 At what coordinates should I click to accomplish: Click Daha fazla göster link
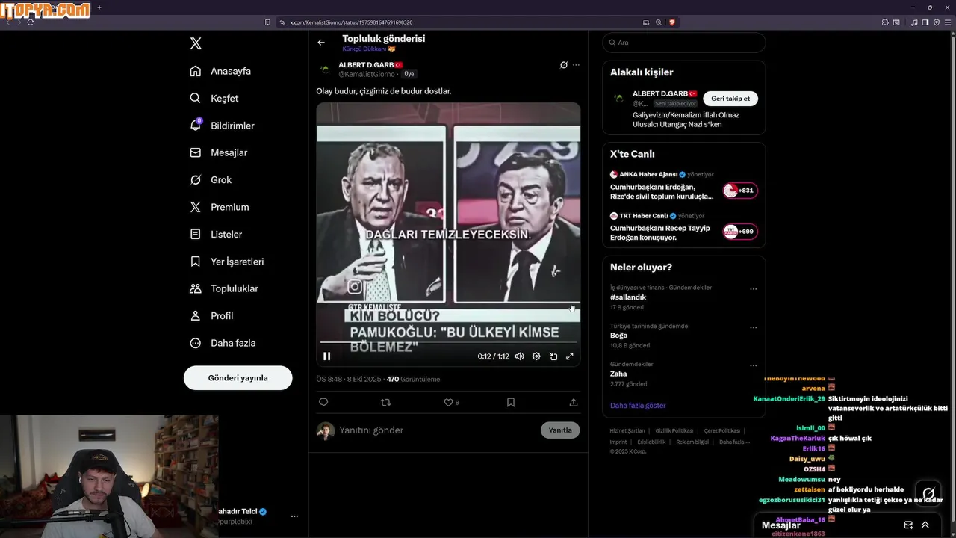(x=638, y=406)
